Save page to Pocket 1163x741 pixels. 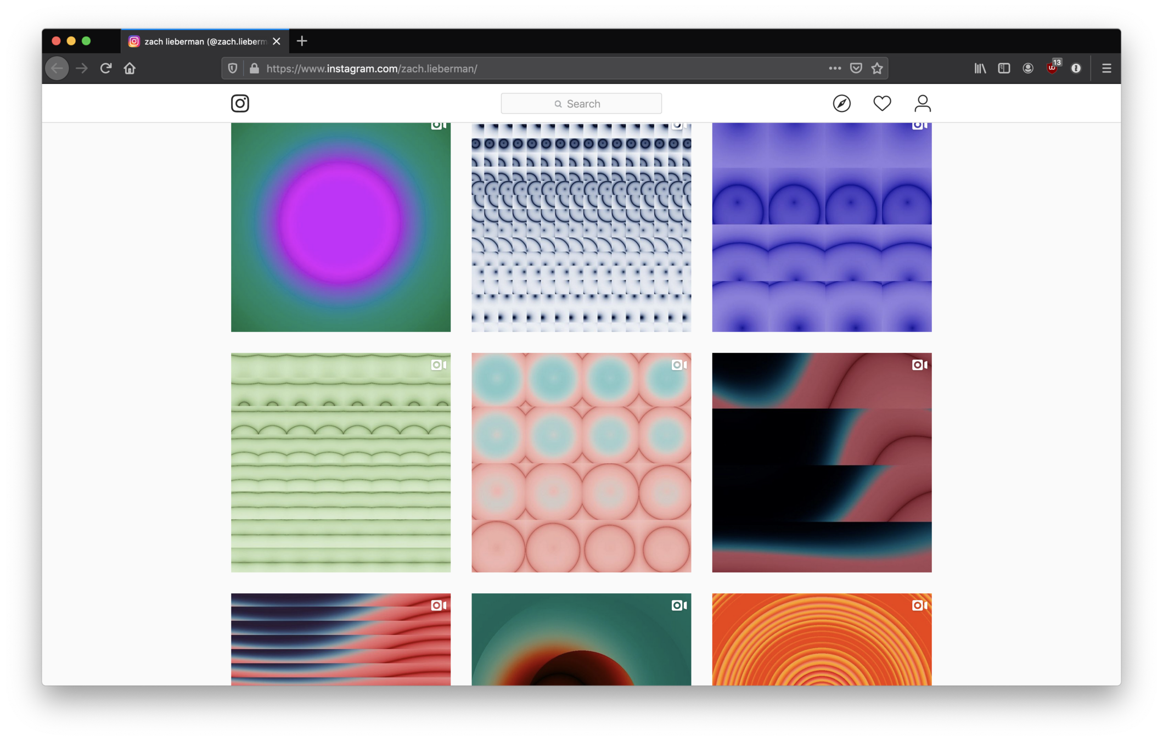(x=856, y=69)
